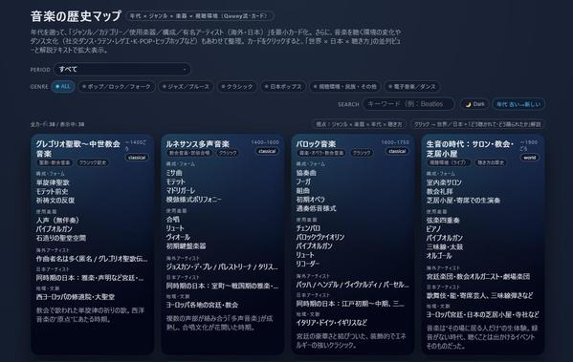Open the ルネサンス多声音楽 card title
Viewport: 573px width, 362px height.
[x=198, y=144]
